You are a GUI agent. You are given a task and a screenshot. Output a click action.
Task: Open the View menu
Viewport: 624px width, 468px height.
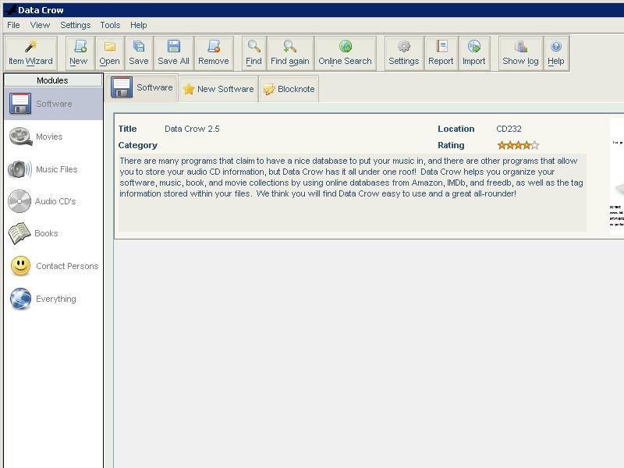41,25
